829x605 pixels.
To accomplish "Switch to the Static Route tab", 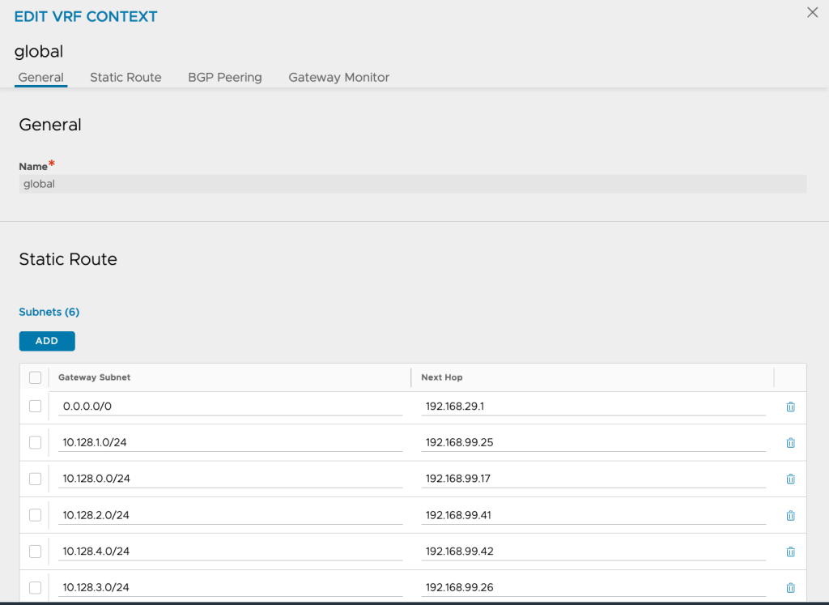I will (125, 78).
